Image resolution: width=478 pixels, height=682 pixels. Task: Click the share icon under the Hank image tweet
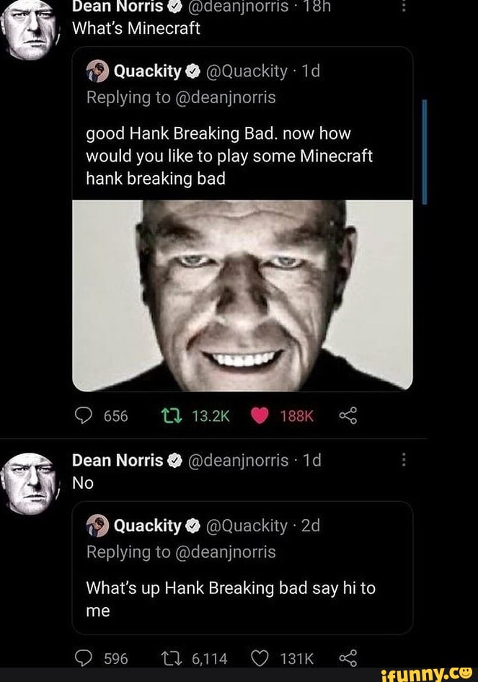pos(348,415)
